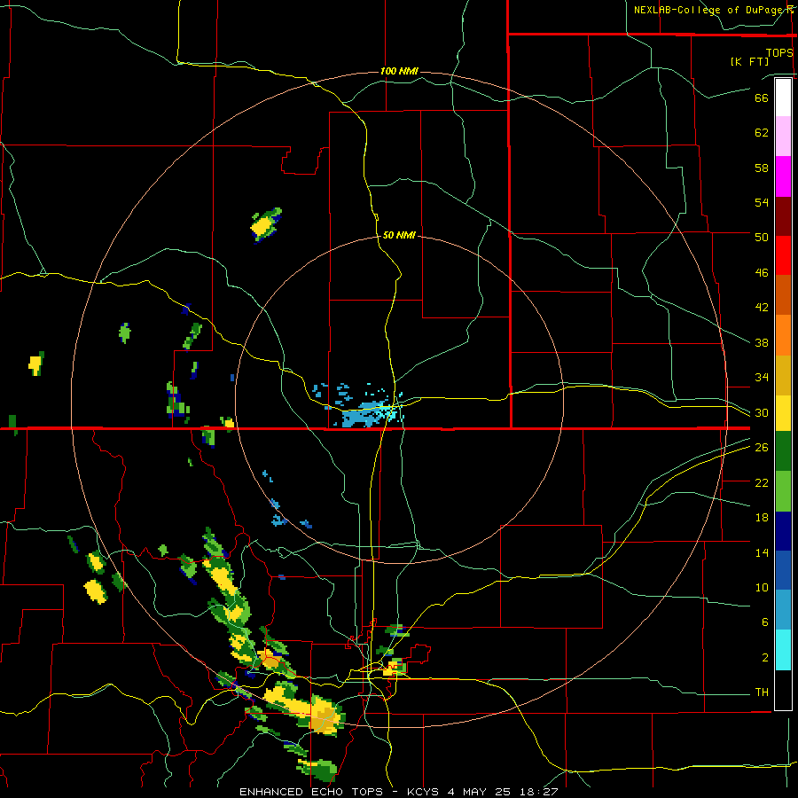Screen dimensions: 798x798
Task: Click the '2' legend value
Action: [764, 658]
